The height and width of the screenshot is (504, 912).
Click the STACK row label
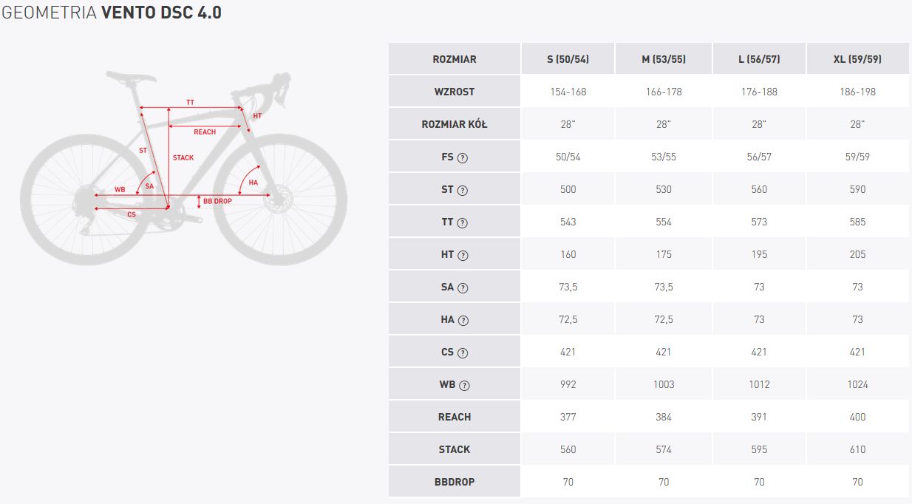tap(455, 449)
